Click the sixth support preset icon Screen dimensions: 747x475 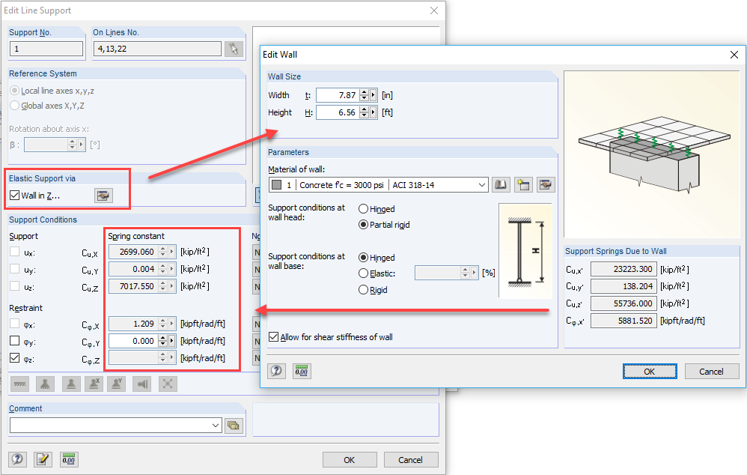142,384
